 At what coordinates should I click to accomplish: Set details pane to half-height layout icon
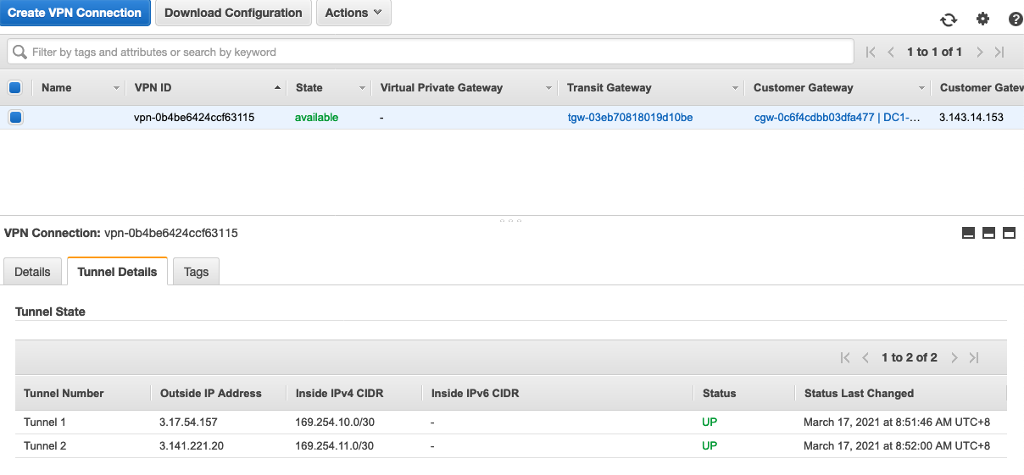tap(988, 233)
